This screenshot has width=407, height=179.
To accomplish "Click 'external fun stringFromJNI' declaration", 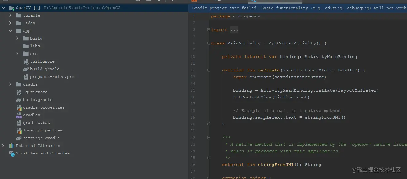I will 272,165.
